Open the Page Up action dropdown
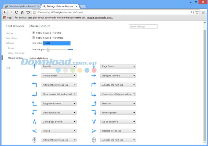 coord(58,66)
